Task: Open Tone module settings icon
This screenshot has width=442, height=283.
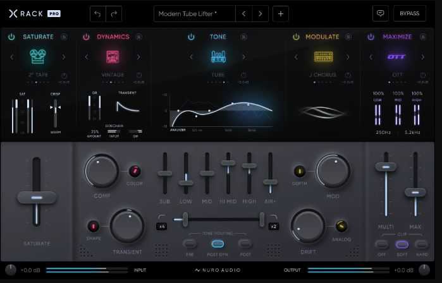Action: pyautogui.click(x=244, y=37)
